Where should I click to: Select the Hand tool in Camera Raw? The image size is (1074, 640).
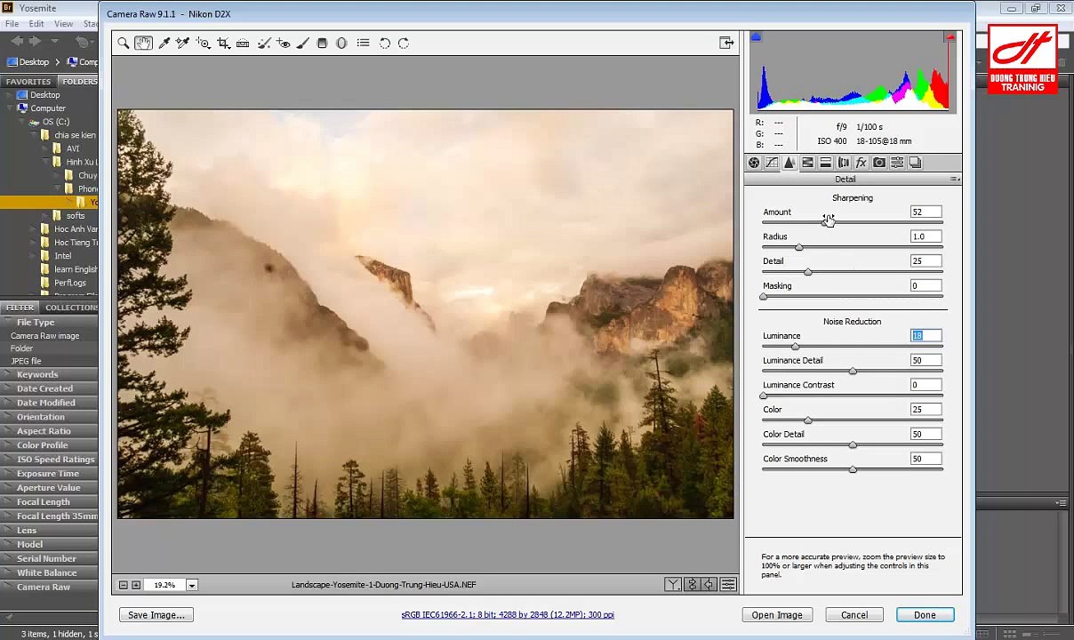pos(143,43)
